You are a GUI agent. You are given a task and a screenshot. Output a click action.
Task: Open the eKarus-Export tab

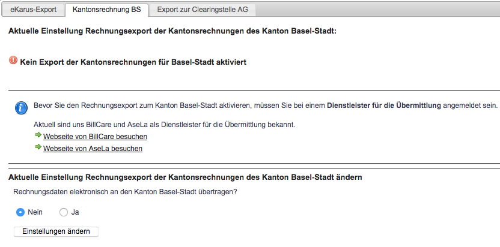pos(33,9)
